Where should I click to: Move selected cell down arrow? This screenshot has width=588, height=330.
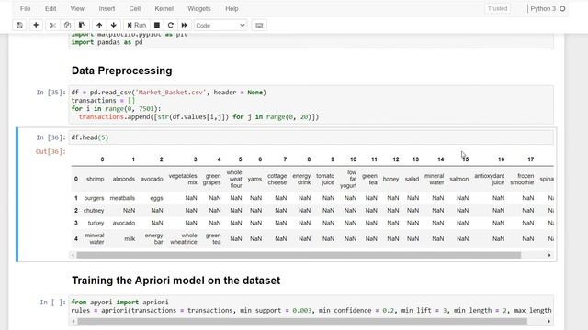[114, 25]
